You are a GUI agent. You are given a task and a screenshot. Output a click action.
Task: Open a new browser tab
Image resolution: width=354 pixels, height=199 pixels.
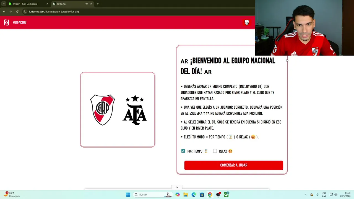[x=98, y=4]
